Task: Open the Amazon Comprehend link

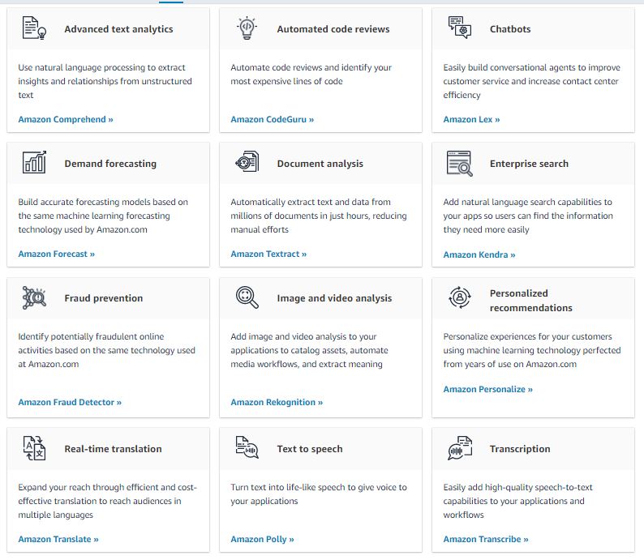Action: click(66, 119)
